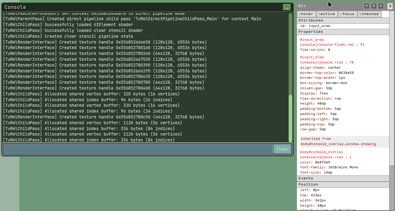Viewport: 395px width, 211px height.
Task: Click the green console log scrollbar thumb
Action: [290, 118]
